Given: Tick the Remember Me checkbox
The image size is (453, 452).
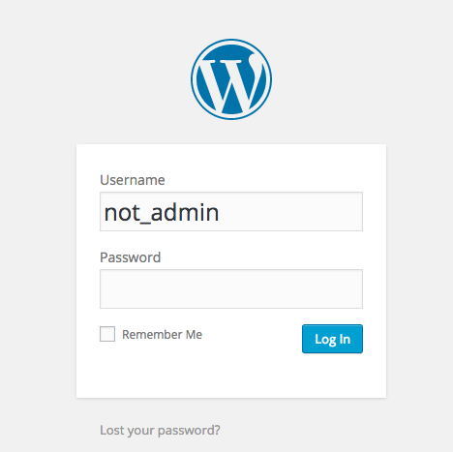Looking at the screenshot, I should [x=107, y=334].
